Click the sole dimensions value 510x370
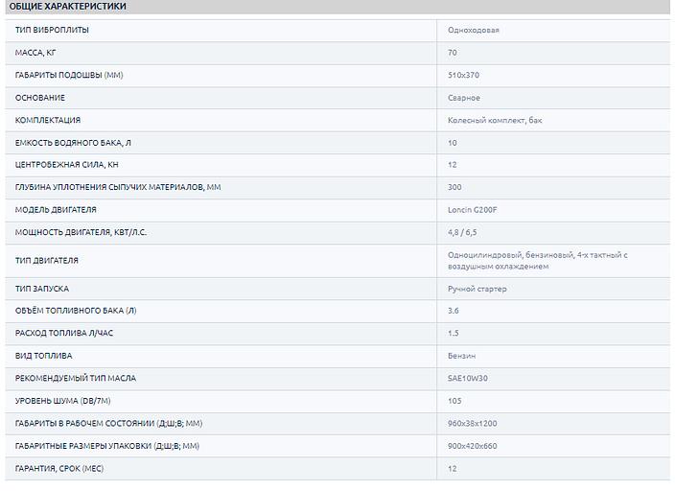 pos(464,75)
